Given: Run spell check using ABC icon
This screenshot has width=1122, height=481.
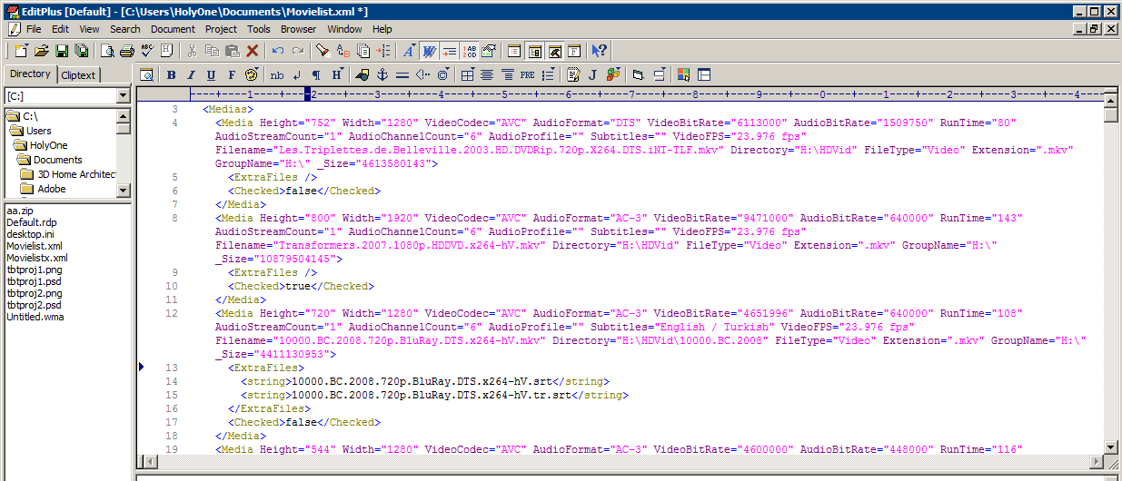Looking at the screenshot, I should pos(147,51).
